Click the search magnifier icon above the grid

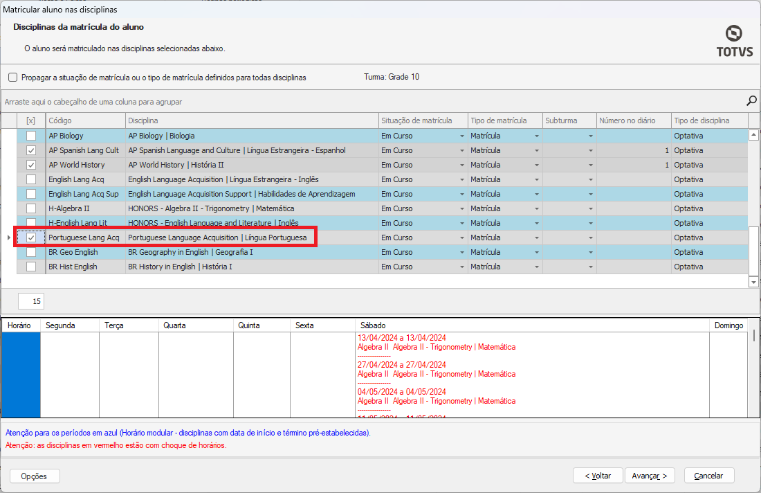751,101
